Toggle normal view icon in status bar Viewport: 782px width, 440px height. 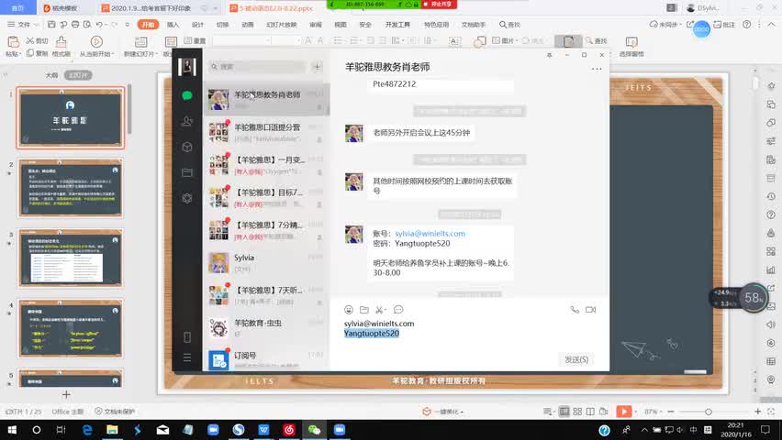564,411
